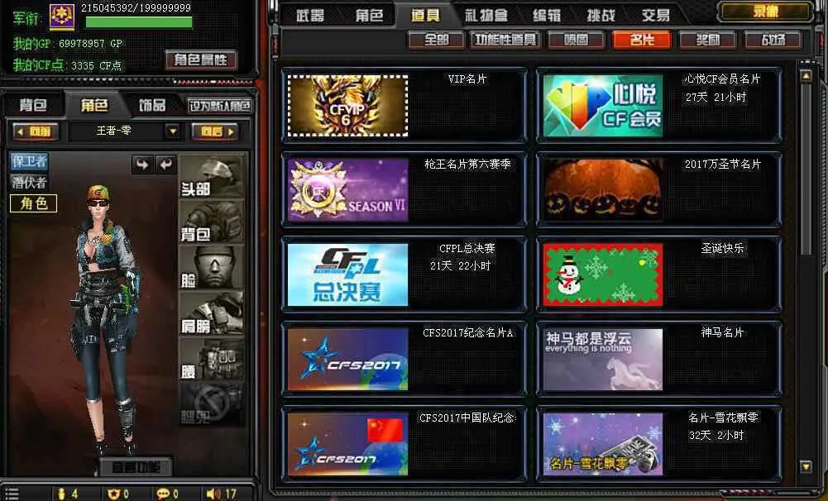The height and width of the screenshot is (501, 828).
Task: Open the 编辑 edit tab
Action: click(x=547, y=16)
